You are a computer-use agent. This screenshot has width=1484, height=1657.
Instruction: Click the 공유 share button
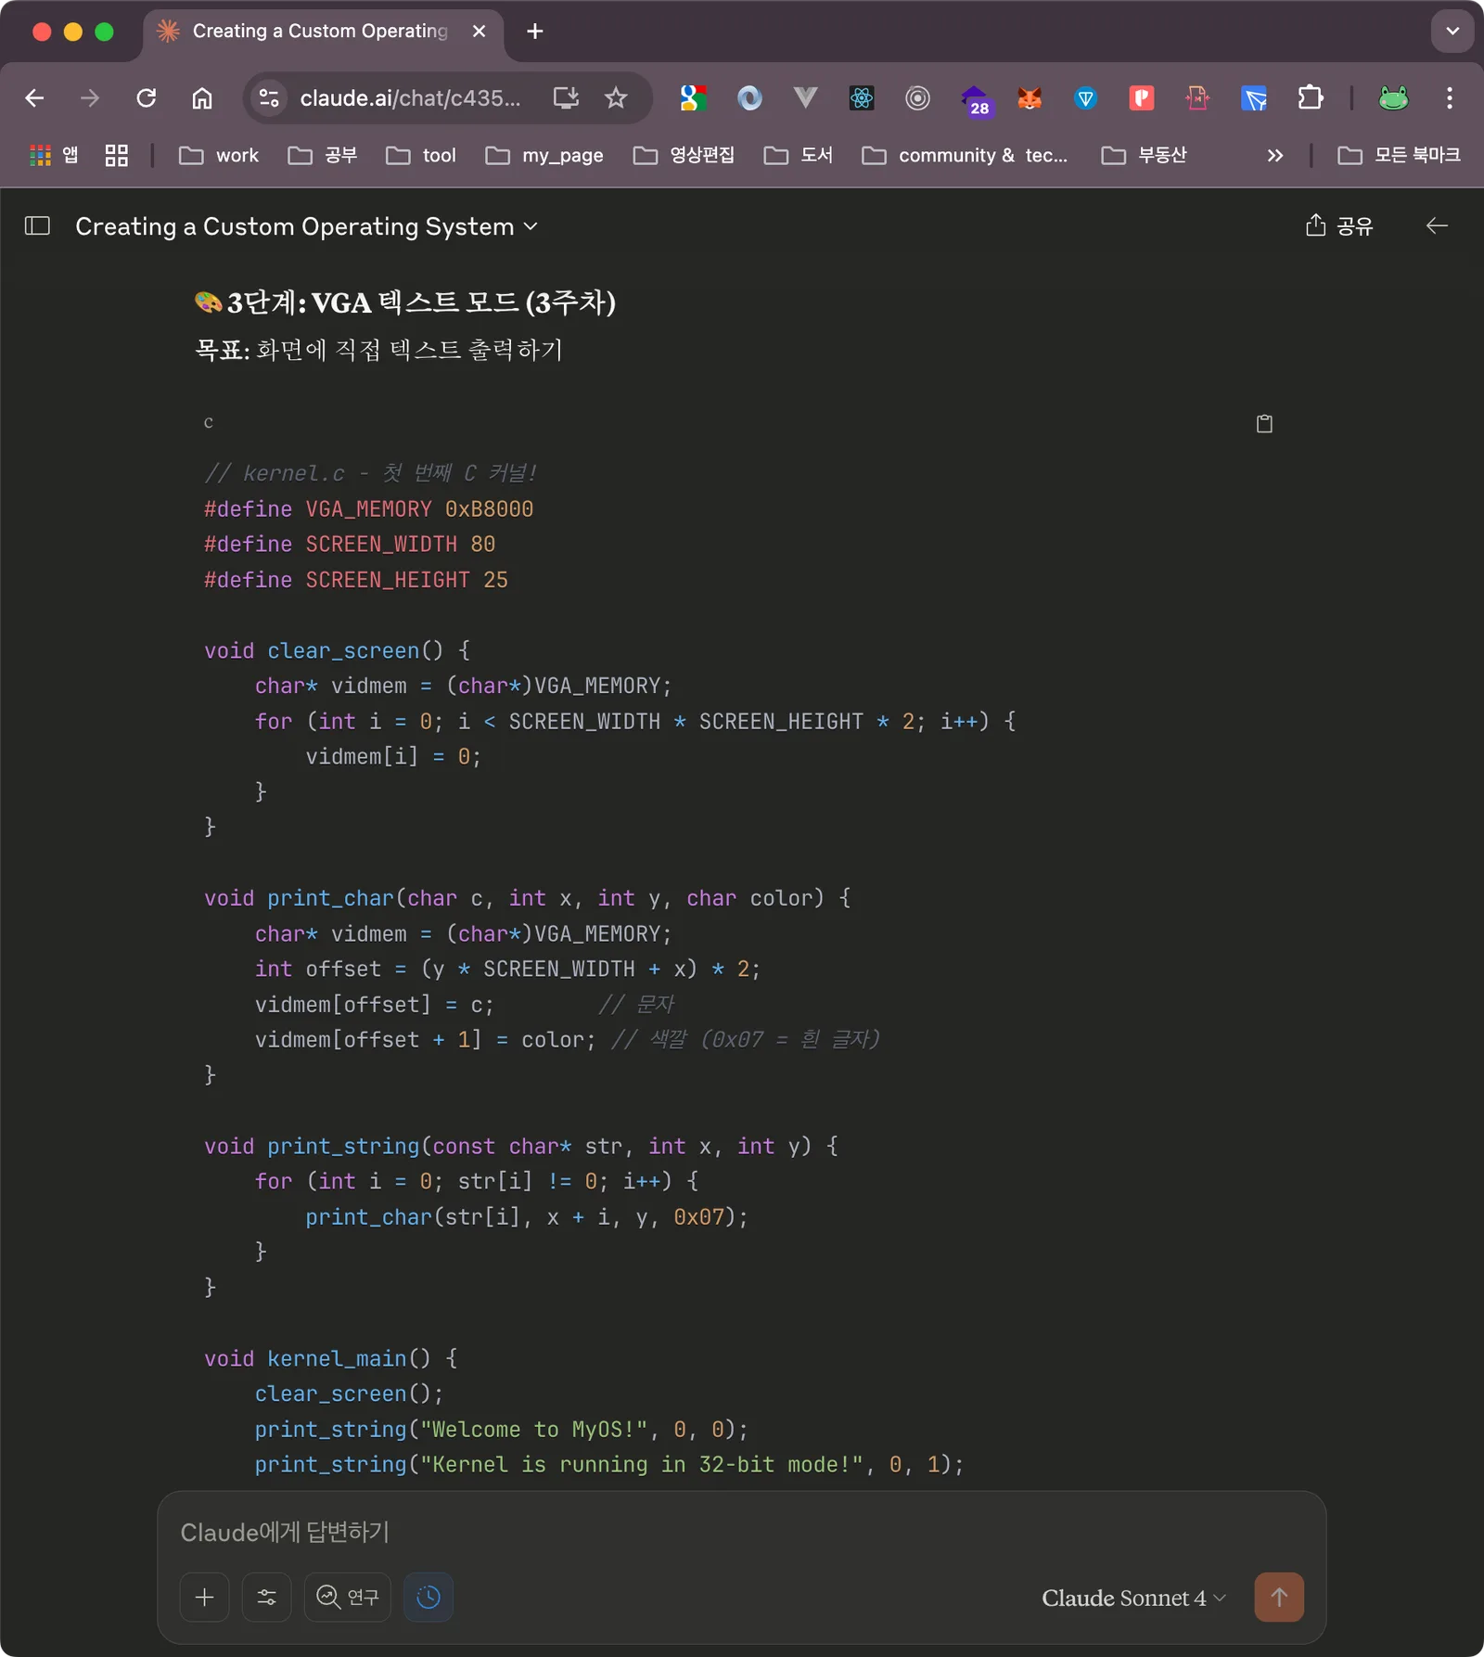pyautogui.click(x=1339, y=225)
